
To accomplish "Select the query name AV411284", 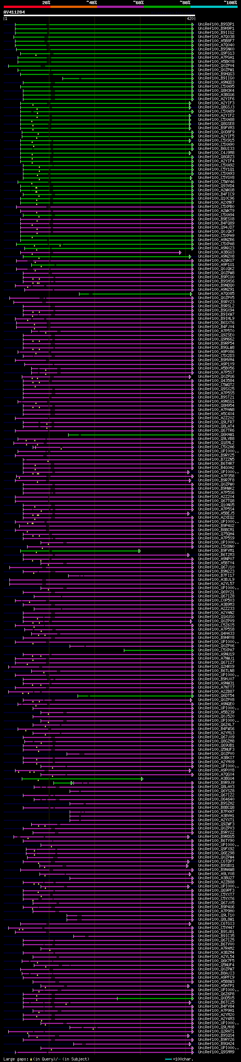I will (x=14, y=12).
